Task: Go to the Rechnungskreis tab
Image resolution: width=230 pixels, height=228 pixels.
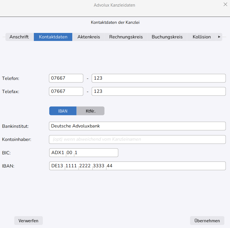Action: point(126,37)
